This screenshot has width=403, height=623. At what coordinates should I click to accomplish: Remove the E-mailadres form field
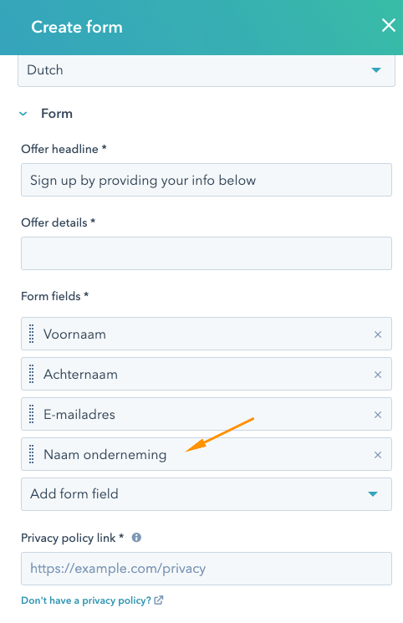[x=378, y=415]
